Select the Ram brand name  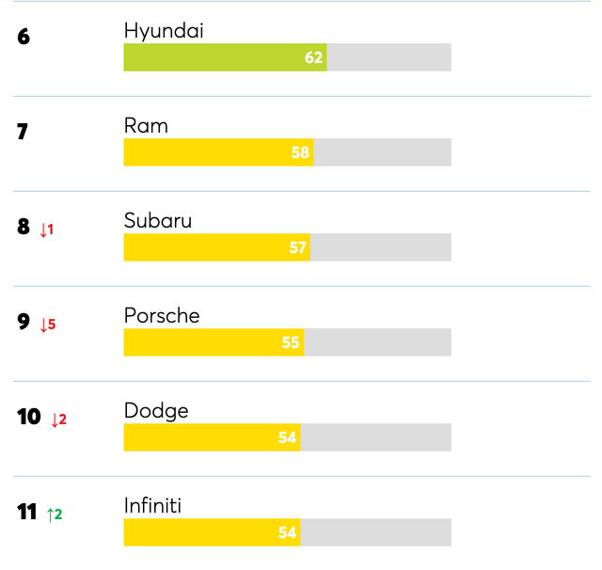pyautogui.click(x=146, y=126)
